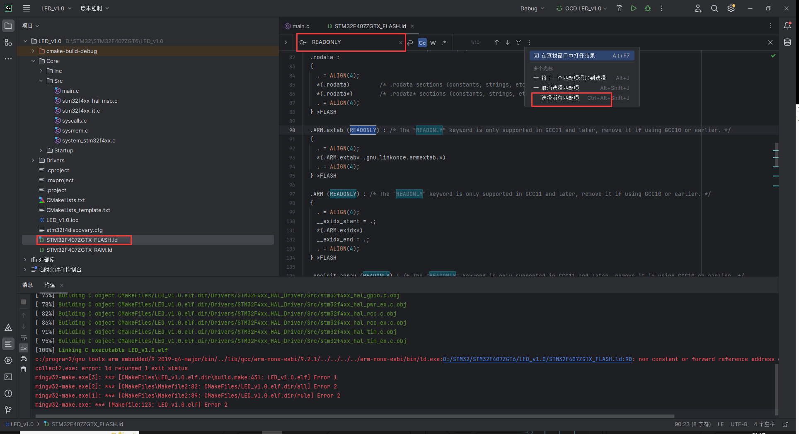Clear the build output with trash icon
Screen dimensions: 799x434
[24, 369]
